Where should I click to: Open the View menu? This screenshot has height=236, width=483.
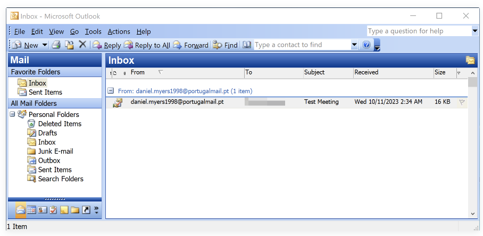(x=56, y=32)
